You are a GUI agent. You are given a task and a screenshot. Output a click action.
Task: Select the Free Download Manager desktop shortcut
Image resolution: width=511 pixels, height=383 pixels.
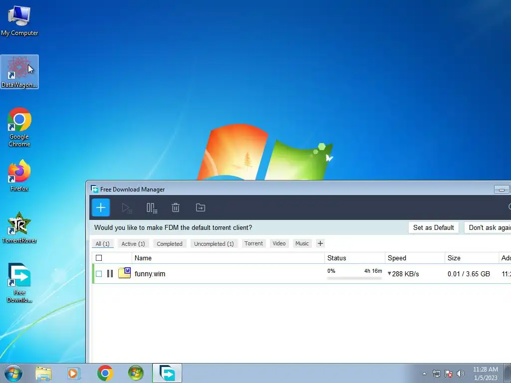point(19,283)
